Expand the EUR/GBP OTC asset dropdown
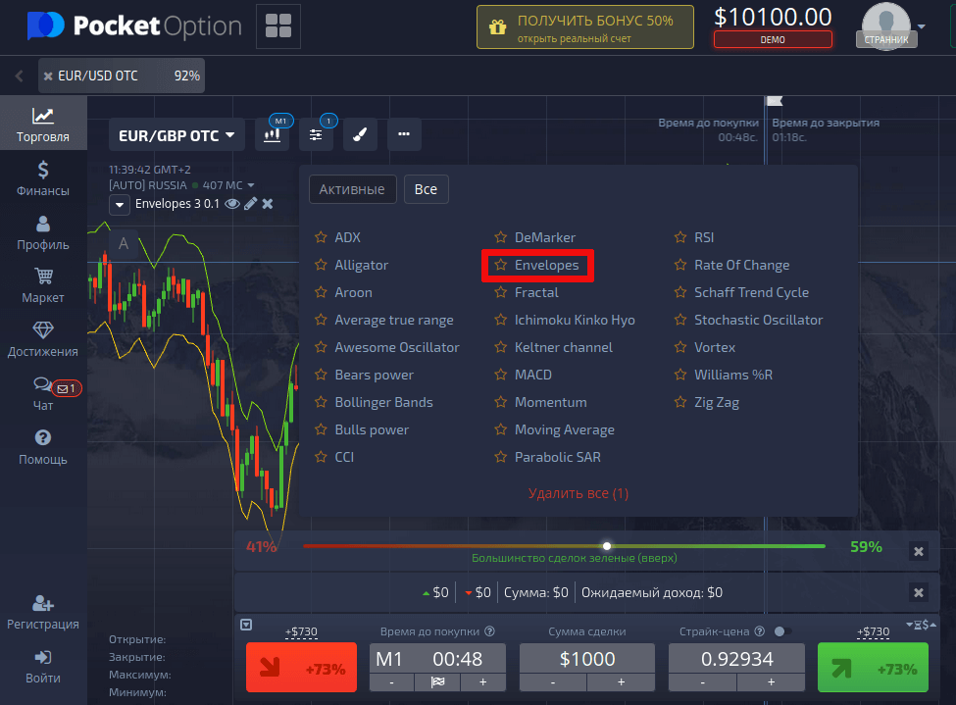956x705 pixels. pos(176,135)
